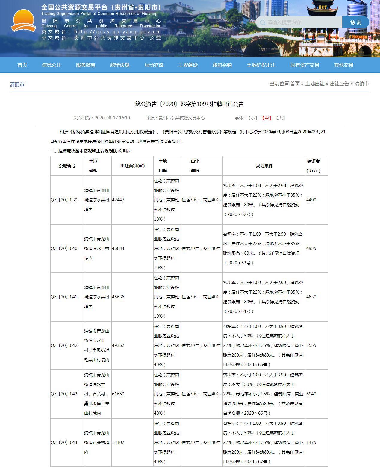380x470 pixels.
Task: Click the 出让公告 breadcrumb link
Action: click(340, 84)
